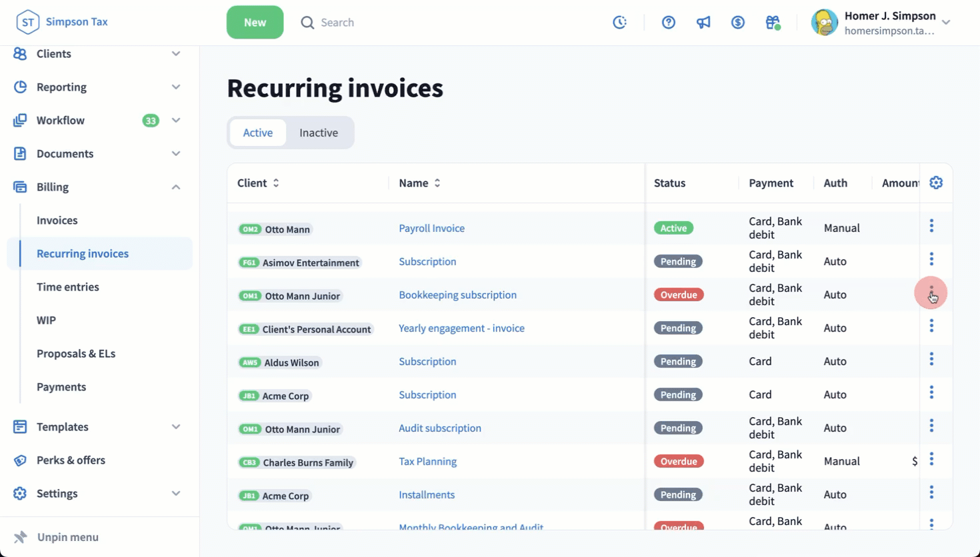Expand the Workflow sidebar section
The width and height of the screenshot is (980, 557).
[x=176, y=121]
